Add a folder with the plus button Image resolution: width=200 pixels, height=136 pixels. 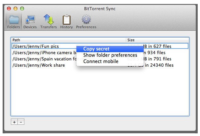point(14,122)
